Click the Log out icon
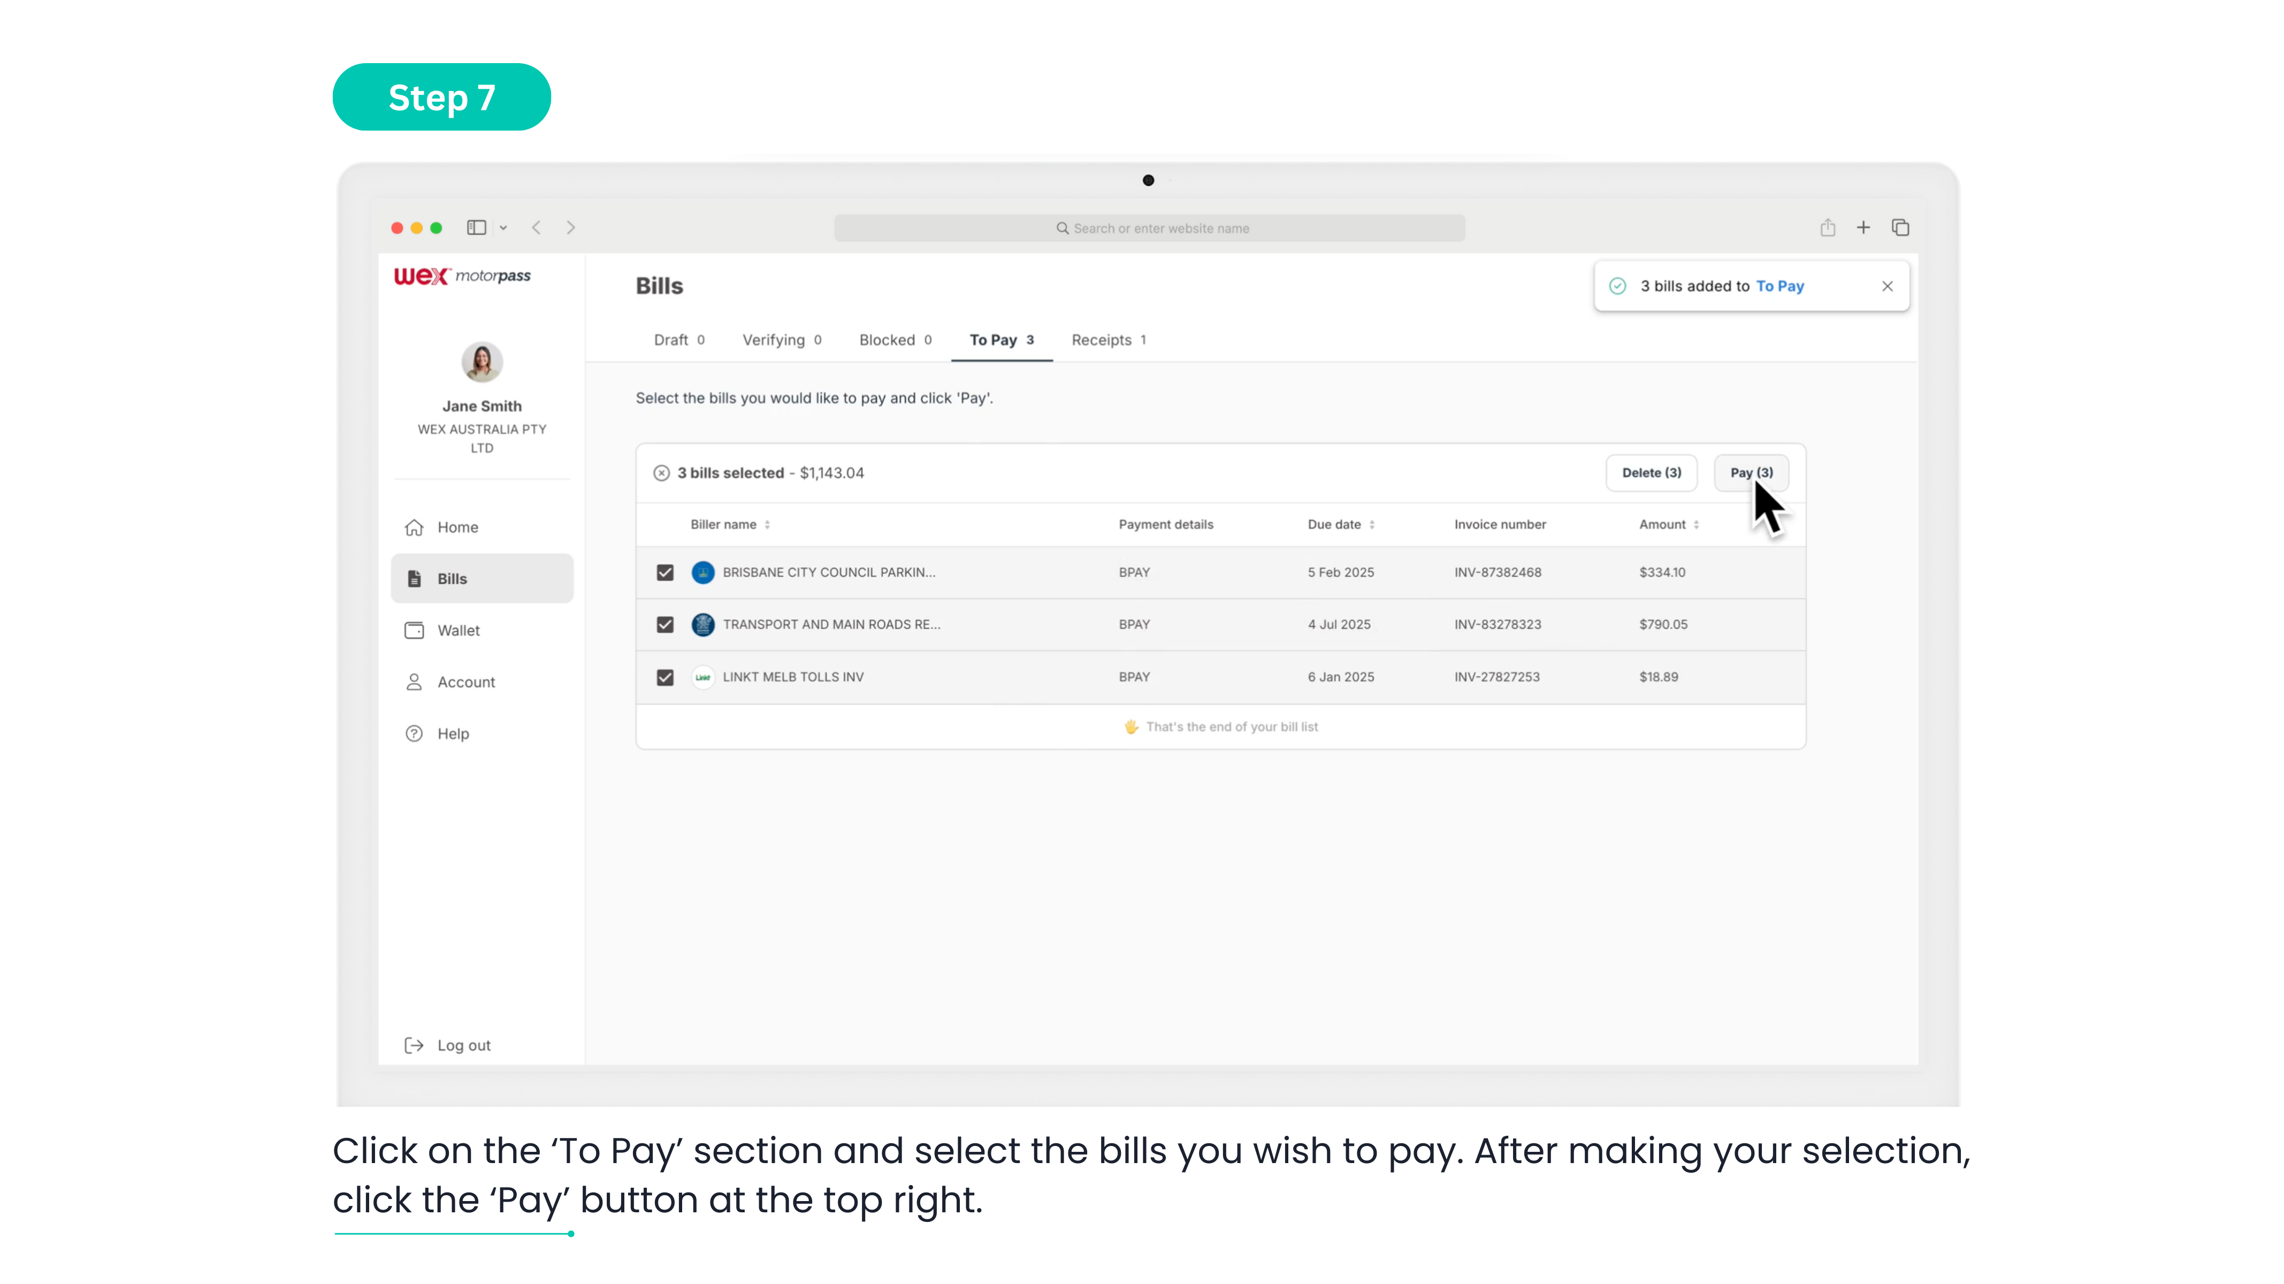The image size is (2284, 1284). point(414,1045)
